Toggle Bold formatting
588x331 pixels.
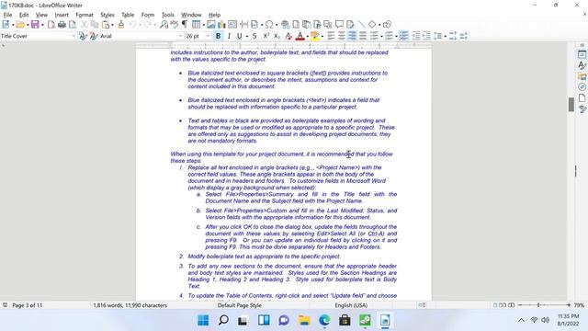tap(218, 36)
